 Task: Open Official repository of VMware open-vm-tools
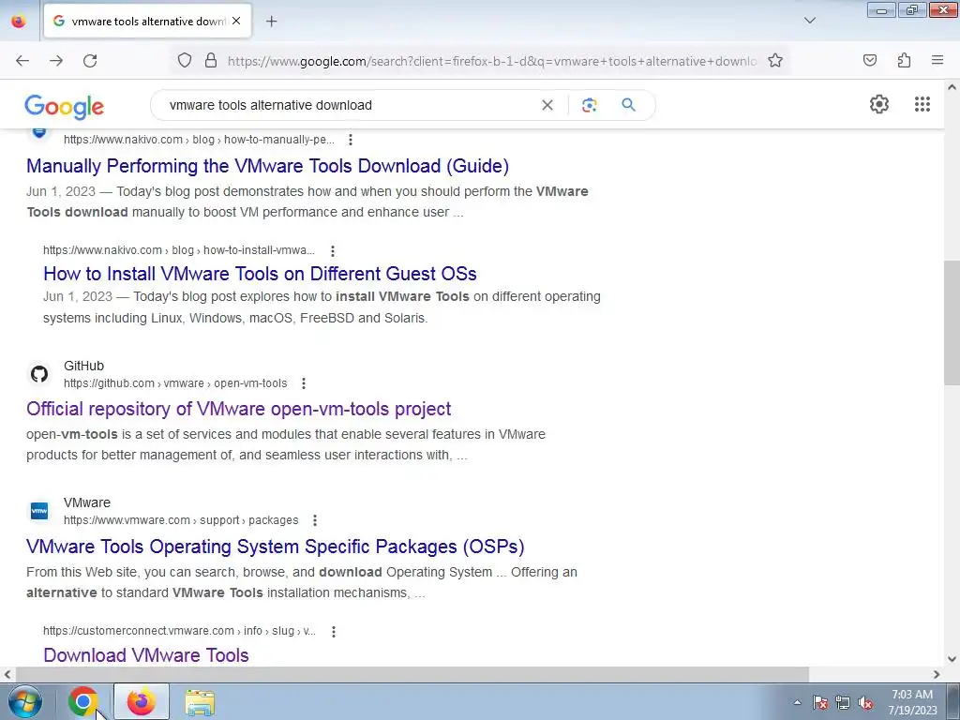click(x=239, y=409)
